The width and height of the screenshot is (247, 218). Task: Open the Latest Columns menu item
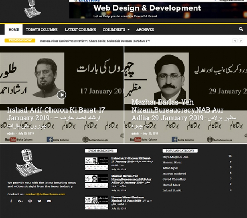click(x=80, y=30)
